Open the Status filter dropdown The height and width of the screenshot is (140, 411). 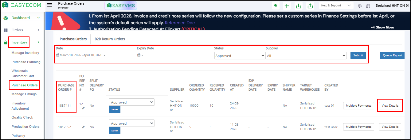pyautogui.click(x=240, y=56)
